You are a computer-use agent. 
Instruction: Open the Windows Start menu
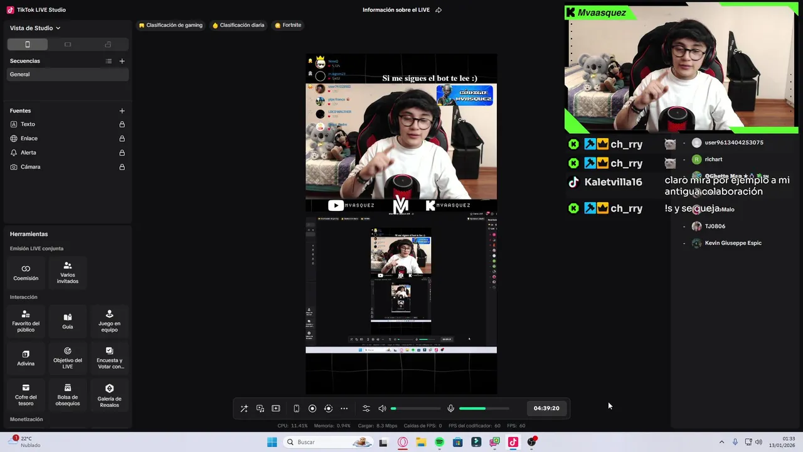pos(272,442)
